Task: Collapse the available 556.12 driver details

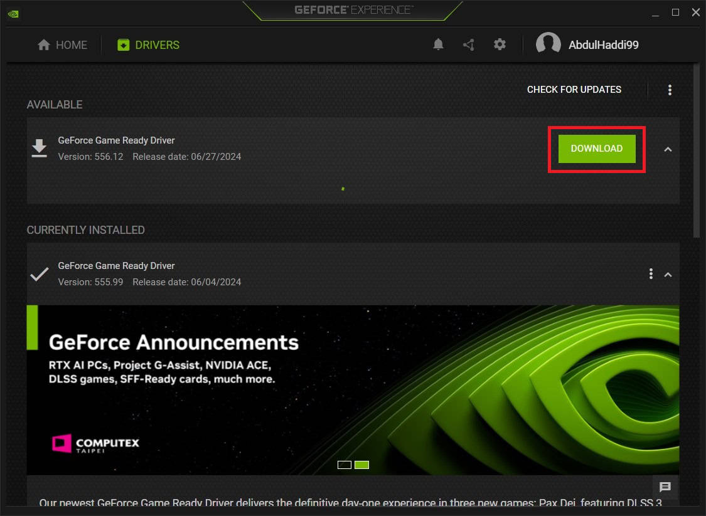Action: [668, 149]
